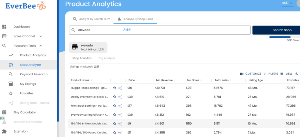Open the Extension puzzle icon
This screenshot has width=300, height=137.
4,131
